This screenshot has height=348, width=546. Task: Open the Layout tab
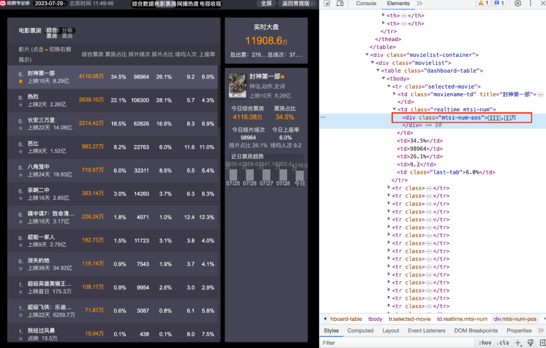391,331
